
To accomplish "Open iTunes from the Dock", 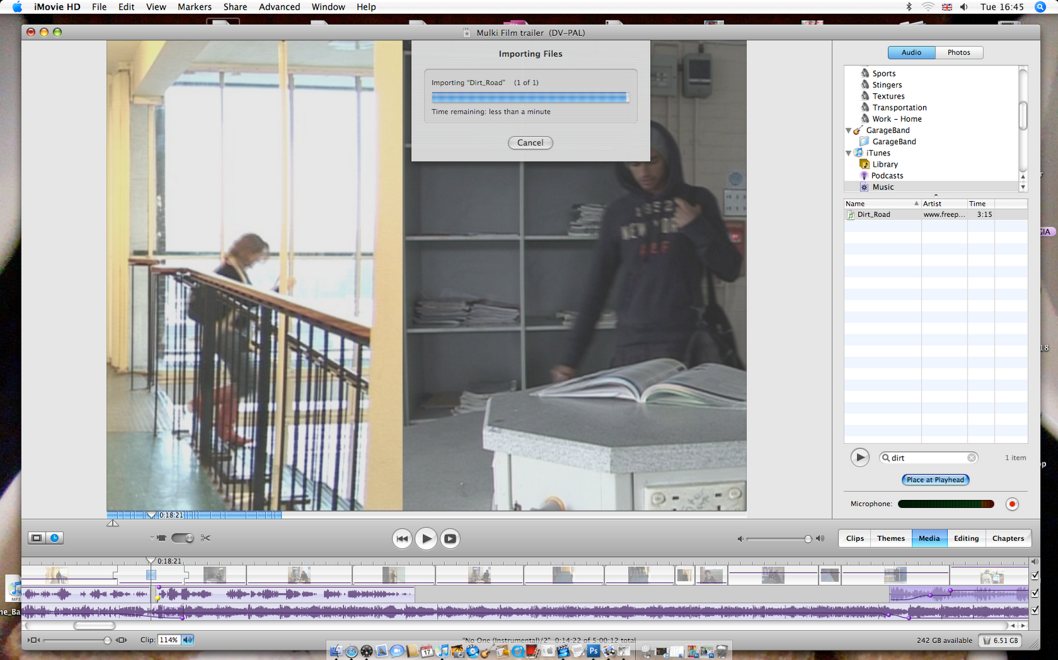I will [x=443, y=651].
